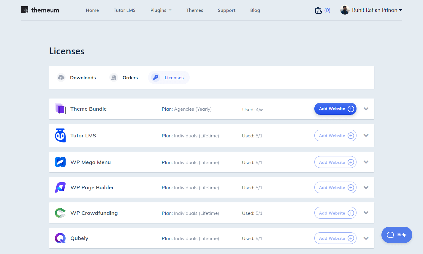This screenshot has width=423, height=254.
Task: Click Add Website for Theme Bundle
Action: pos(335,109)
